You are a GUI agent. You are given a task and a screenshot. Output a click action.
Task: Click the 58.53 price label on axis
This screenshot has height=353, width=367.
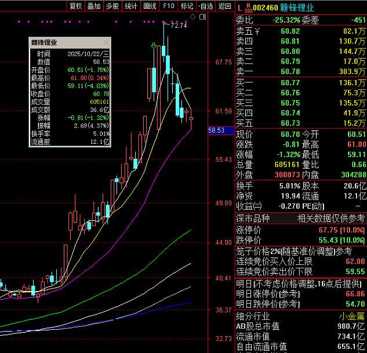(x=216, y=131)
